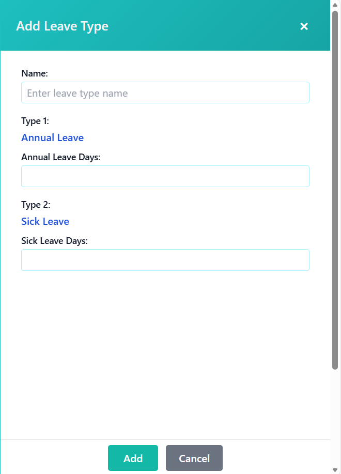The height and width of the screenshot is (474, 341).
Task: Click the Name label
Action: coord(35,73)
